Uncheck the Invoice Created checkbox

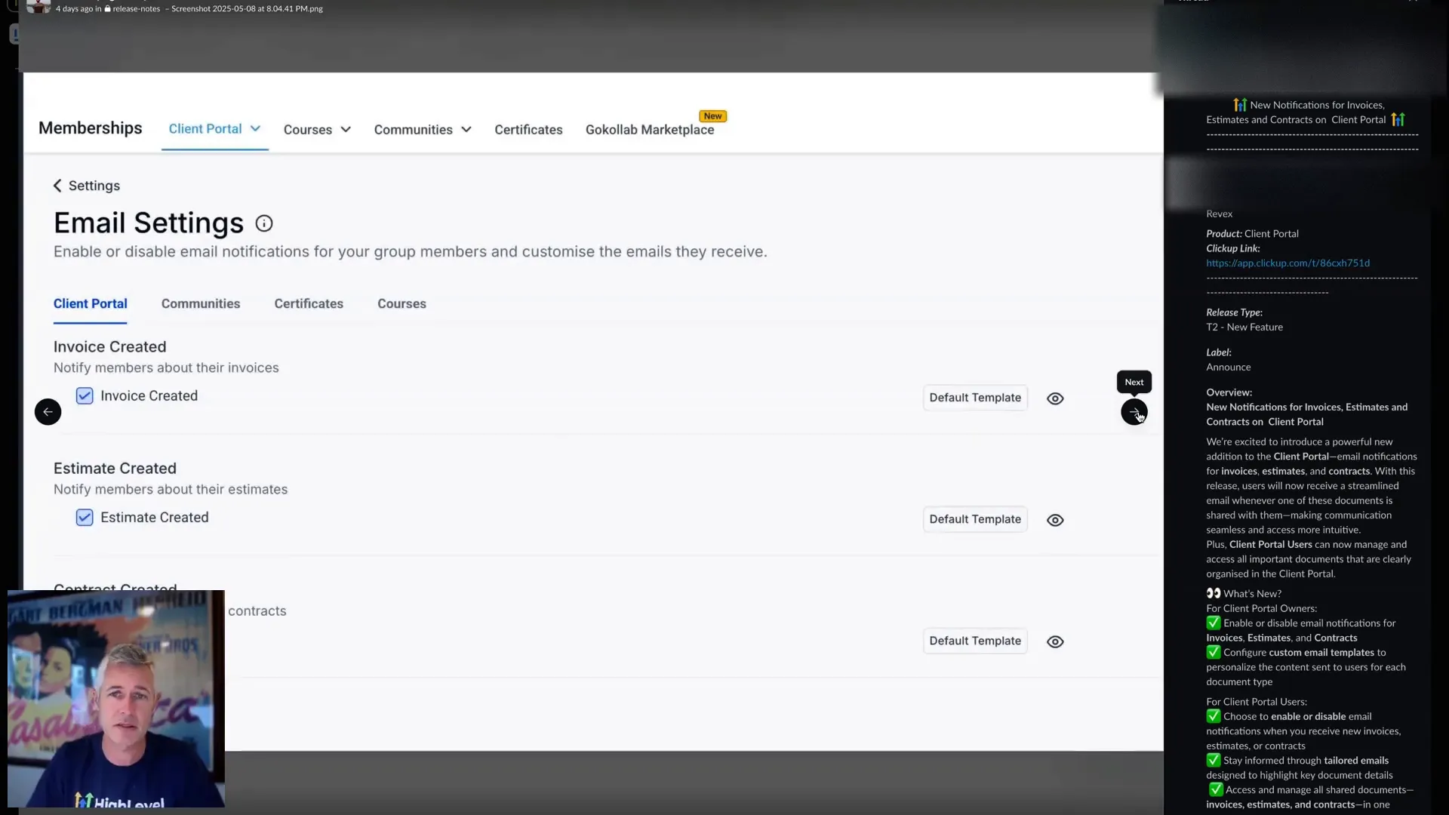pos(85,396)
